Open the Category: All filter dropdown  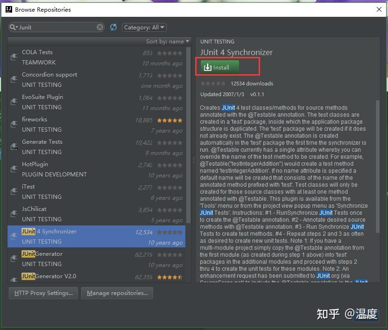pyautogui.click(x=144, y=27)
